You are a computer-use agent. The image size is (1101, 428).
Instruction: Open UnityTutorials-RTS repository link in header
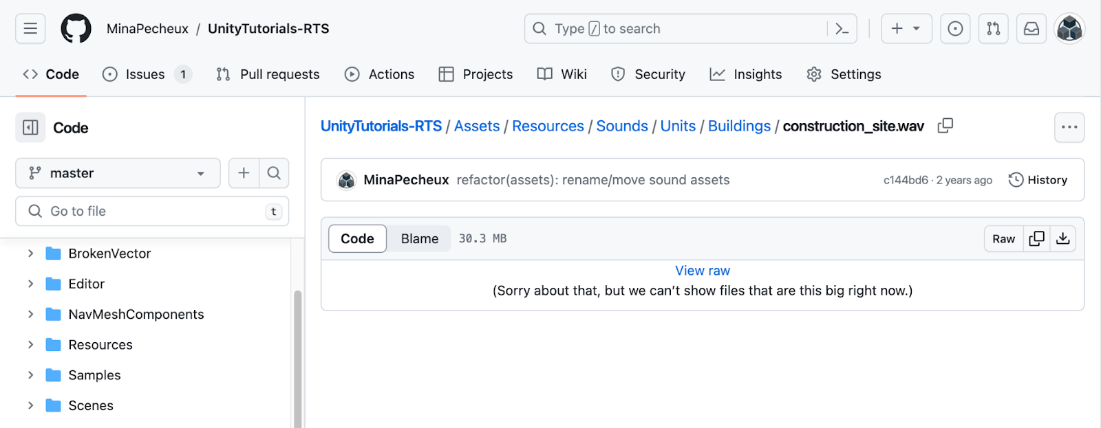[x=268, y=29]
